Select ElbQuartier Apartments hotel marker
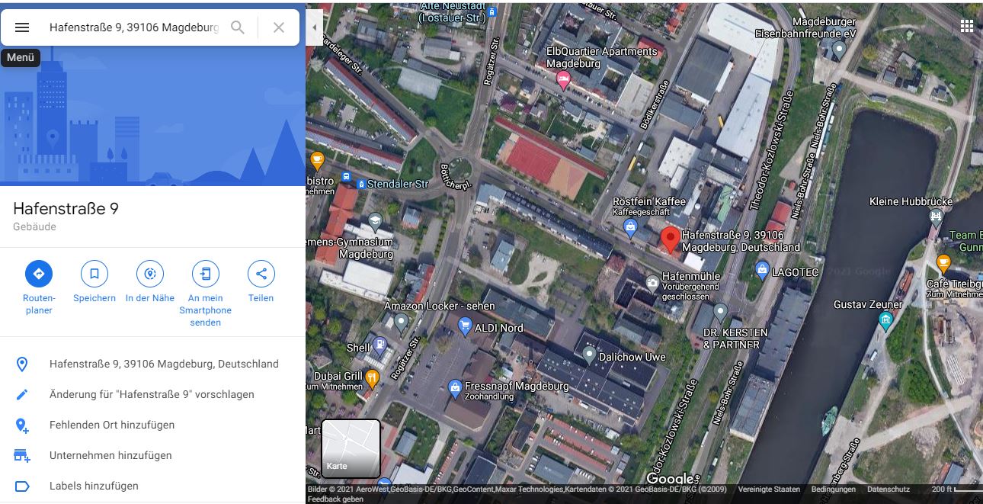This screenshot has height=504, width=983. [564, 80]
